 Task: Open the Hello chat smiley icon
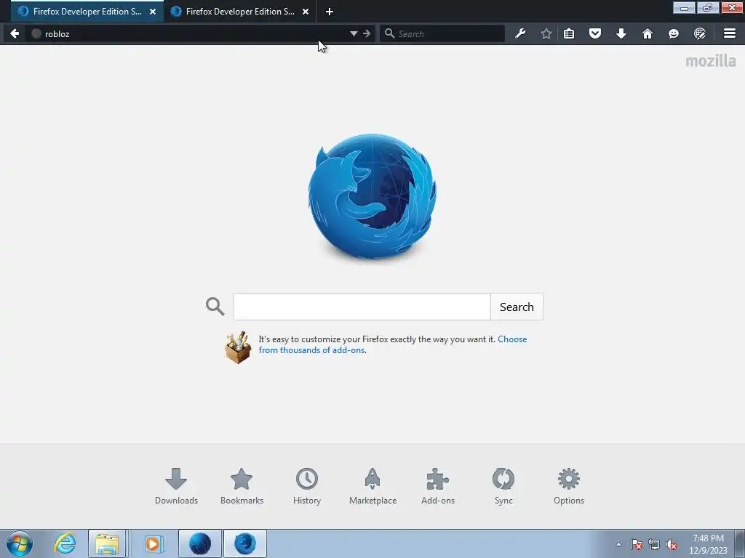coord(673,33)
